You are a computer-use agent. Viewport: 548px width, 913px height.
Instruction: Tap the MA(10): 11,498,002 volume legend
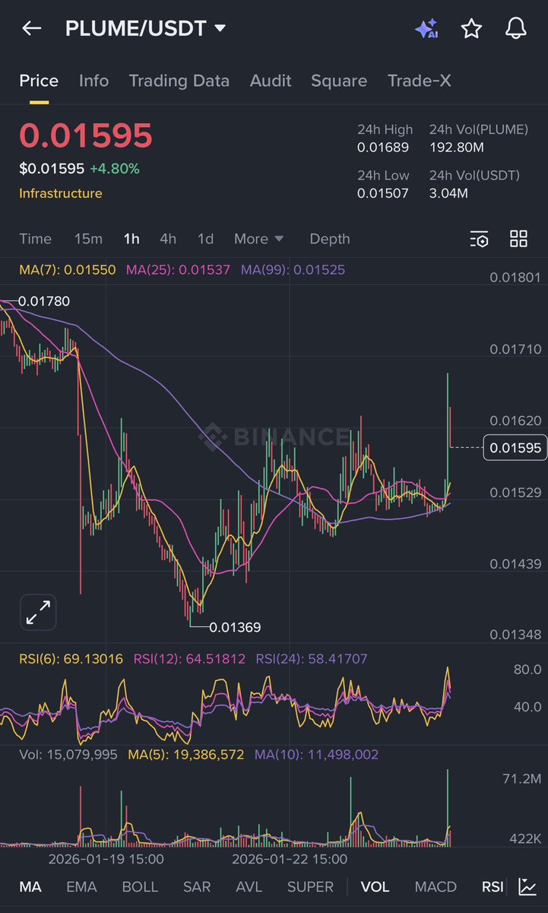(316, 755)
